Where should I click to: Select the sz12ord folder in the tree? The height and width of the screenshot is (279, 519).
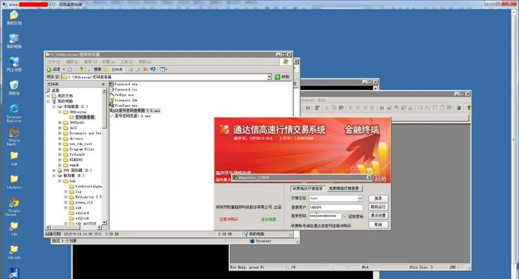coord(79,213)
